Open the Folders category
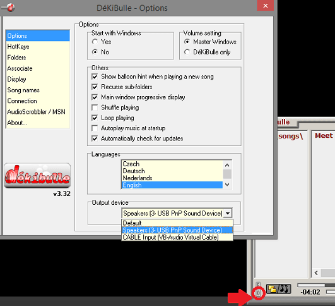The width and height of the screenshot is (335, 306). (38, 58)
